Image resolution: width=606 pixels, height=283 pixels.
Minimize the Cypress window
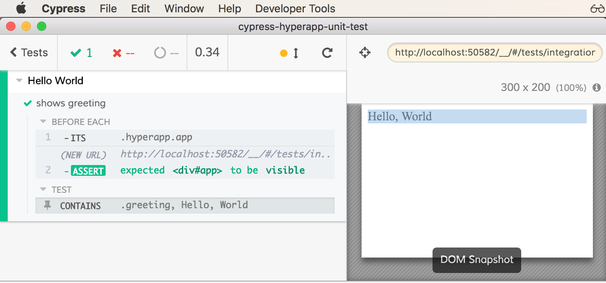click(x=26, y=26)
